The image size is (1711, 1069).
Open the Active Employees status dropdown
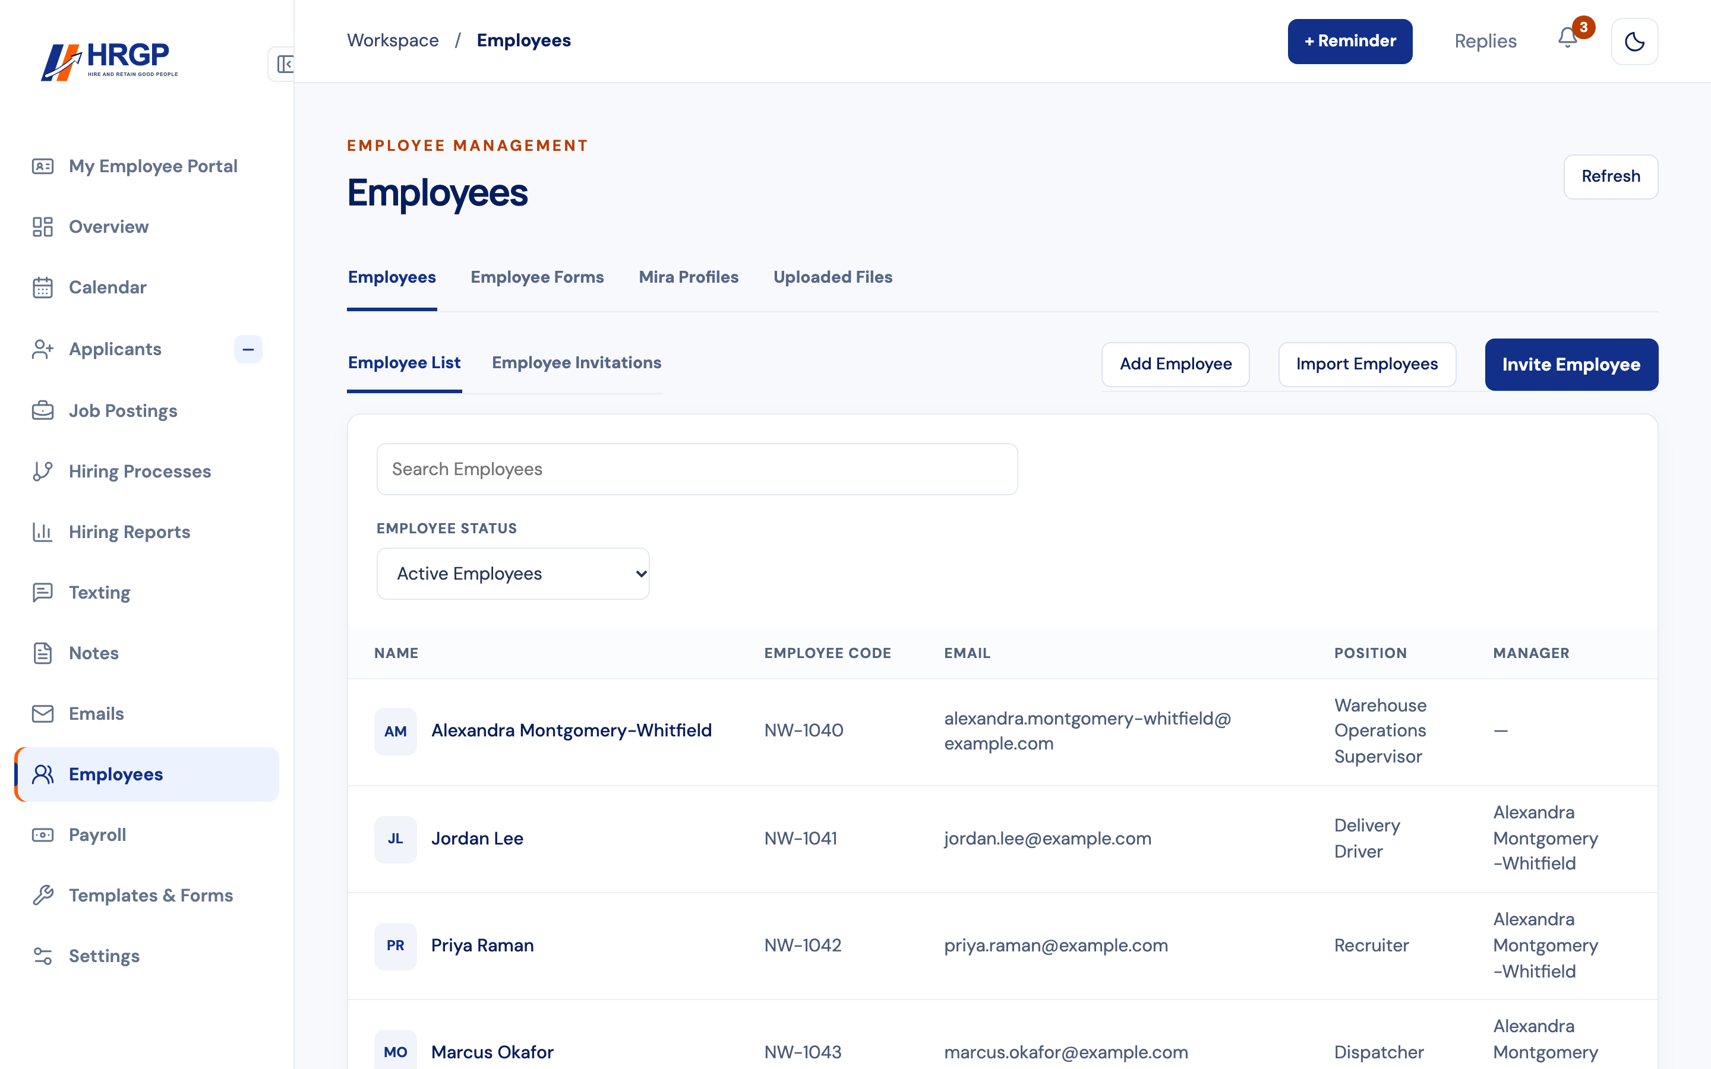513,573
